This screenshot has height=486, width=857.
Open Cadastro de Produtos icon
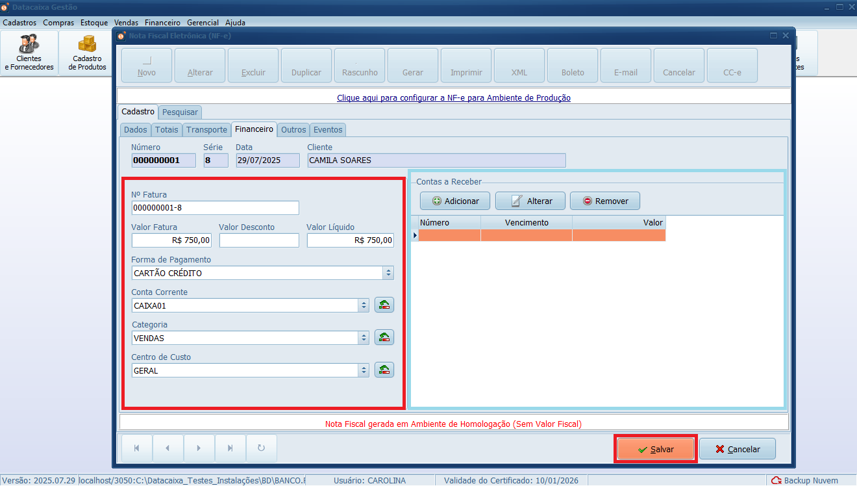(87, 53)
